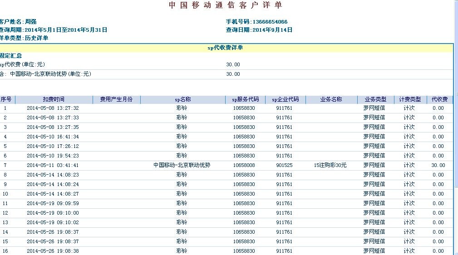Click 计次 in row 1
The width and height of the screenshot is (458, 255).
click(409, 108)
